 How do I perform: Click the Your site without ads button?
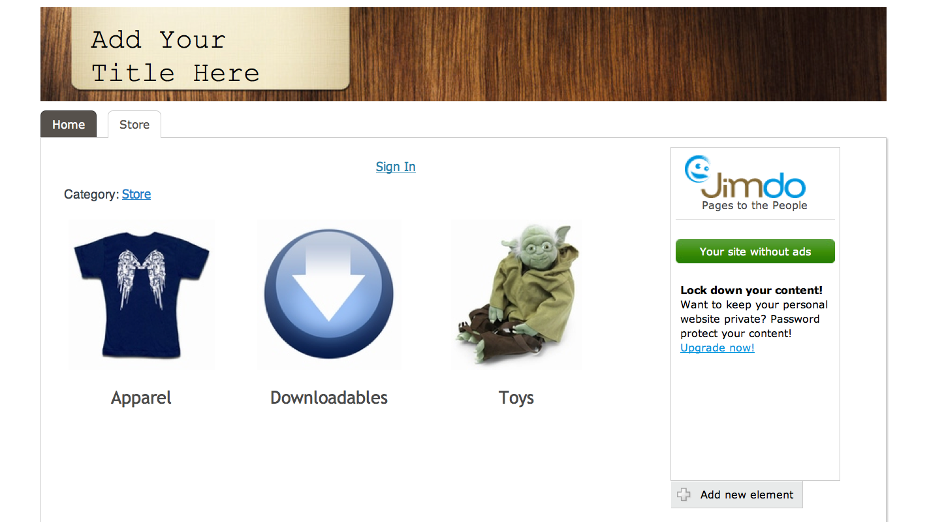tap(755, 252)
